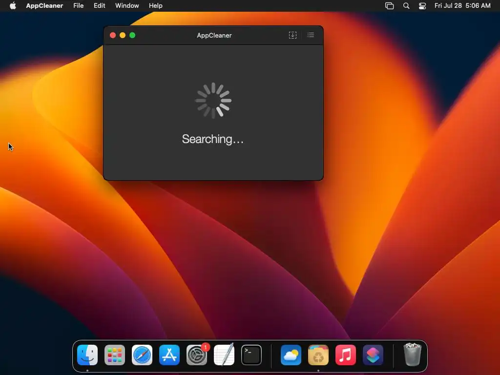Open Stage Manager from menu bar
500x375 pixels.
point(389,6)
